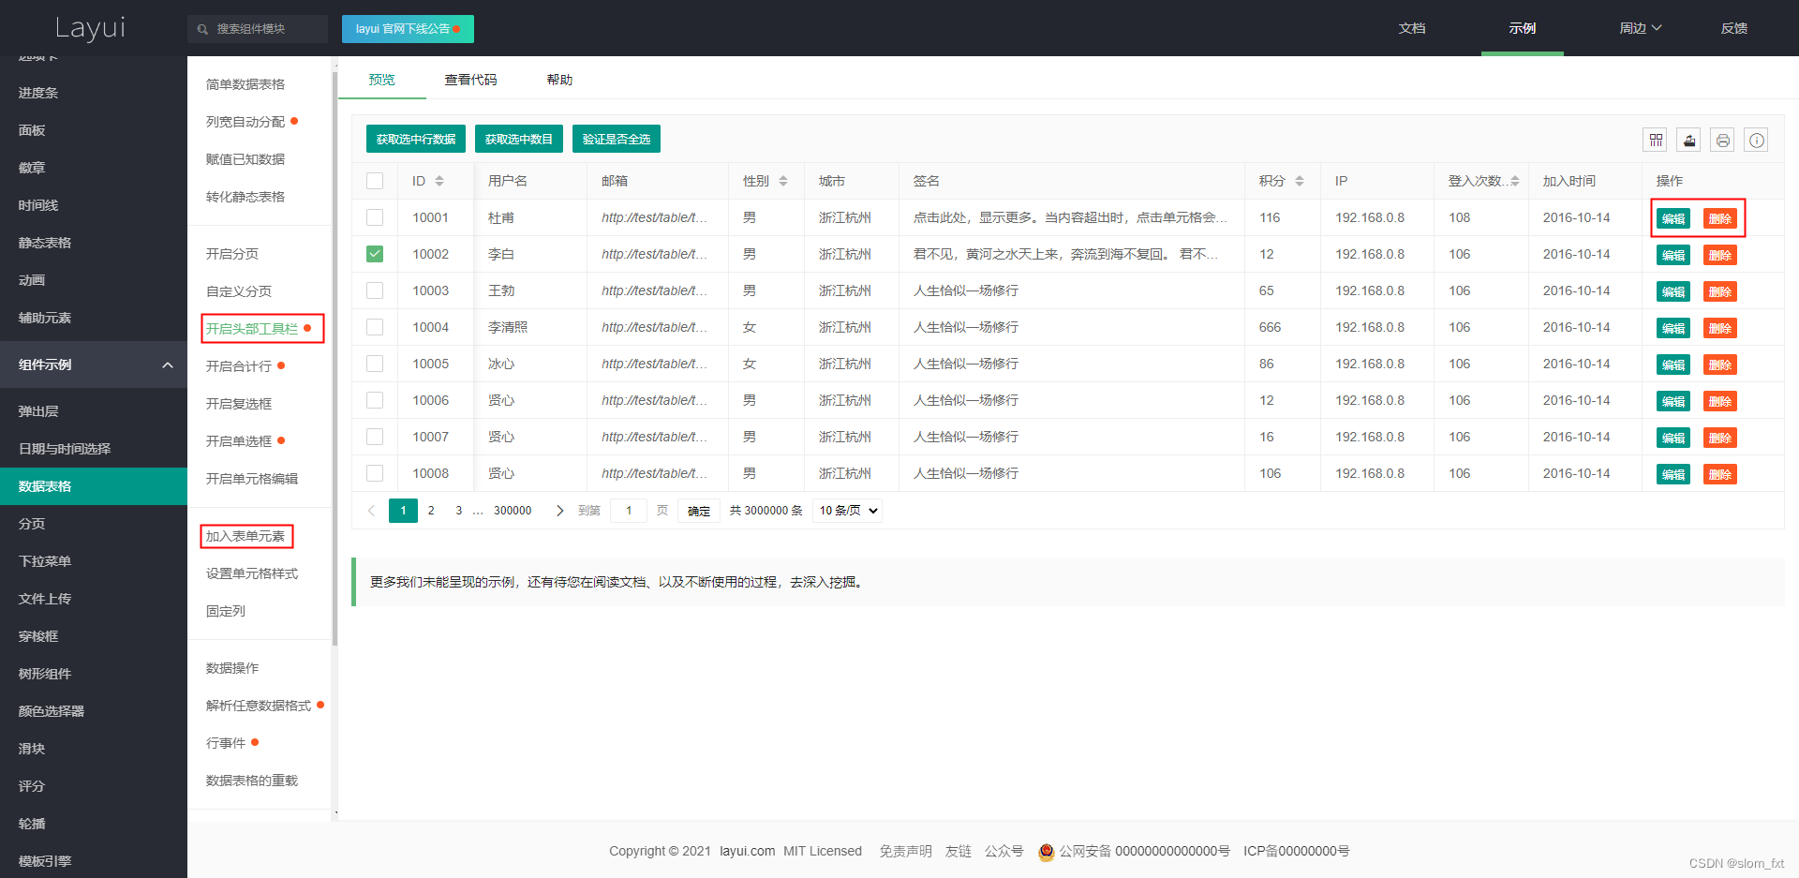Click 获取选中数目 button
Screen dimensions: 1799x878
(519, 139)
